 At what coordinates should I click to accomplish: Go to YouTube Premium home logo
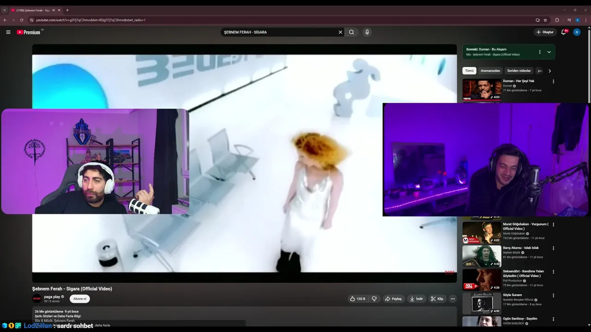(29, 32)
